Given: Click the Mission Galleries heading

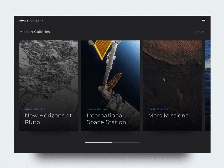Looking at the screenshot, I should point(34,32).
